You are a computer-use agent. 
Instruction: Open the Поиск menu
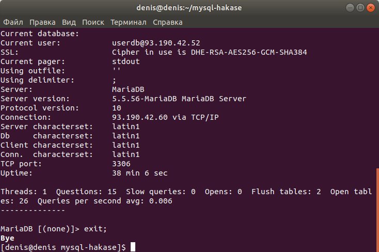point(93,22)
